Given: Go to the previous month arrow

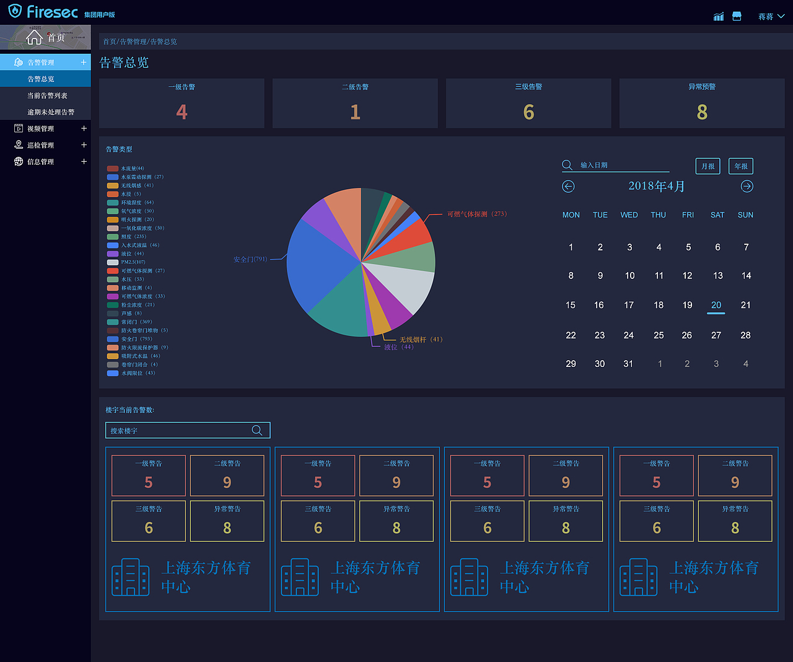Looking at the screenshot, I should tap(568, 186).
